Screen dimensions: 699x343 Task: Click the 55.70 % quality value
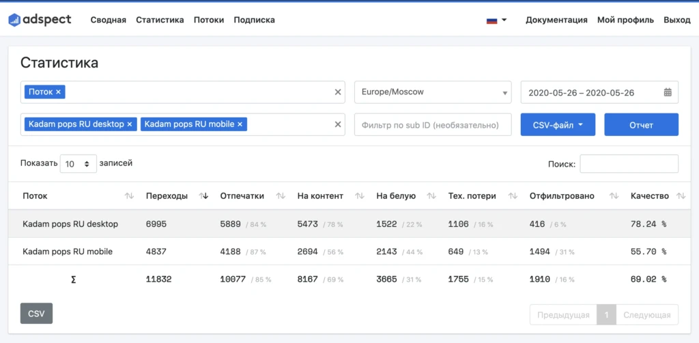[x=648, y=251]
